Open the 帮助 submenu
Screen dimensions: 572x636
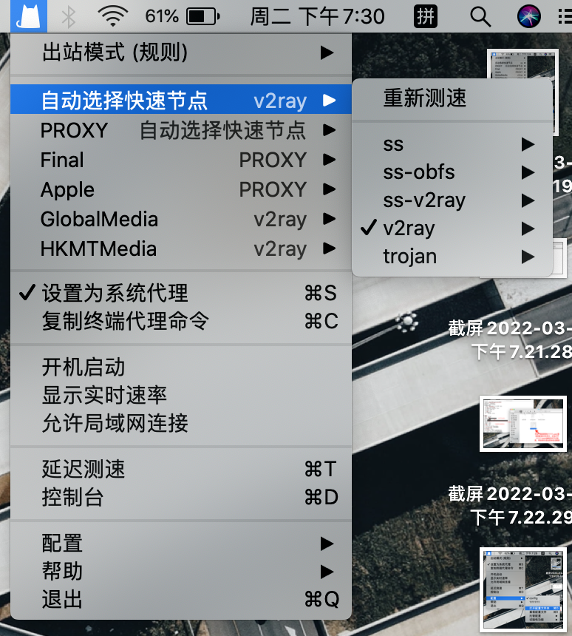tap(181, 572)
